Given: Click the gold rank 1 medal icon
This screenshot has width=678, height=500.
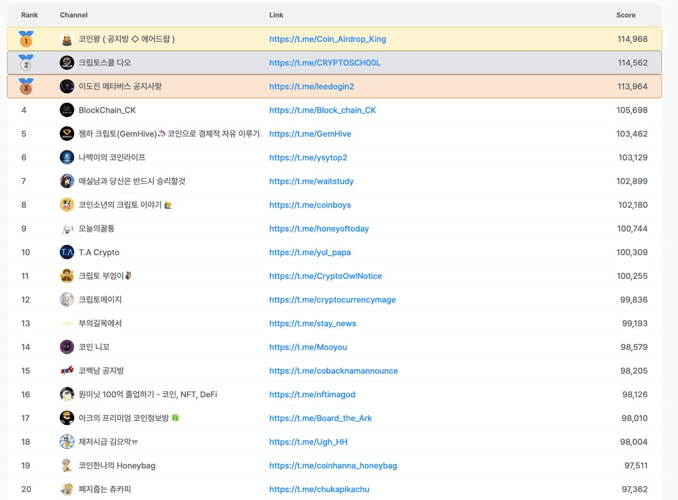Looking at the screenshot, I should point(25,39).
